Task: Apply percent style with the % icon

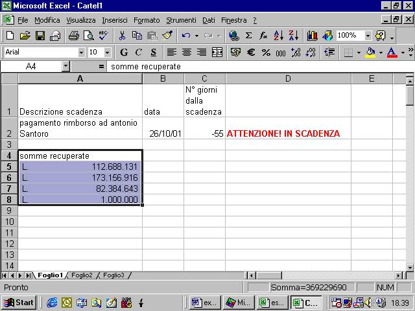Action: (266, 52)
